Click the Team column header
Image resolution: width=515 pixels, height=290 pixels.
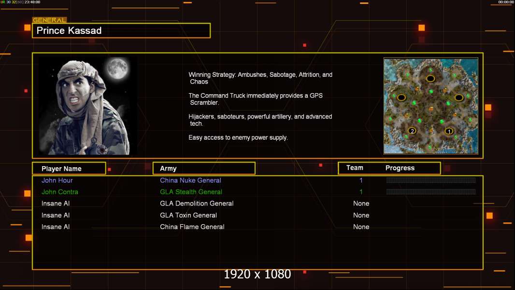pyautogui.click(x=355, y=168)
